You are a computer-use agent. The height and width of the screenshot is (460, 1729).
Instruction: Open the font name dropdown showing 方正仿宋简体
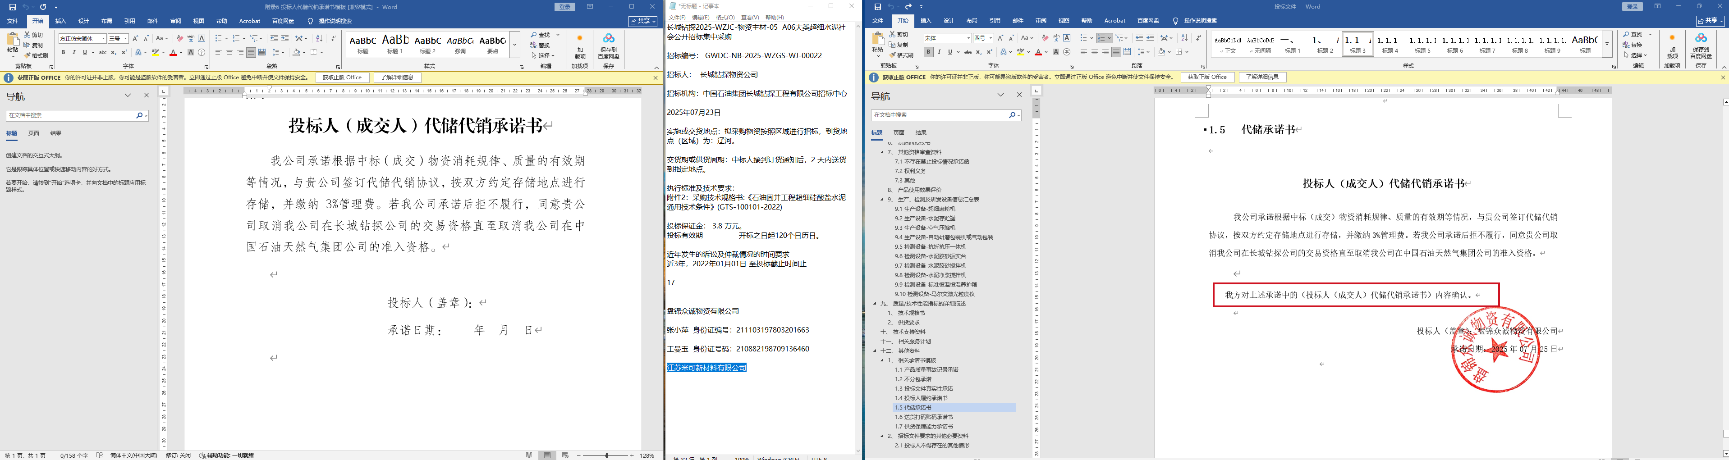click(x=103, y=39)
